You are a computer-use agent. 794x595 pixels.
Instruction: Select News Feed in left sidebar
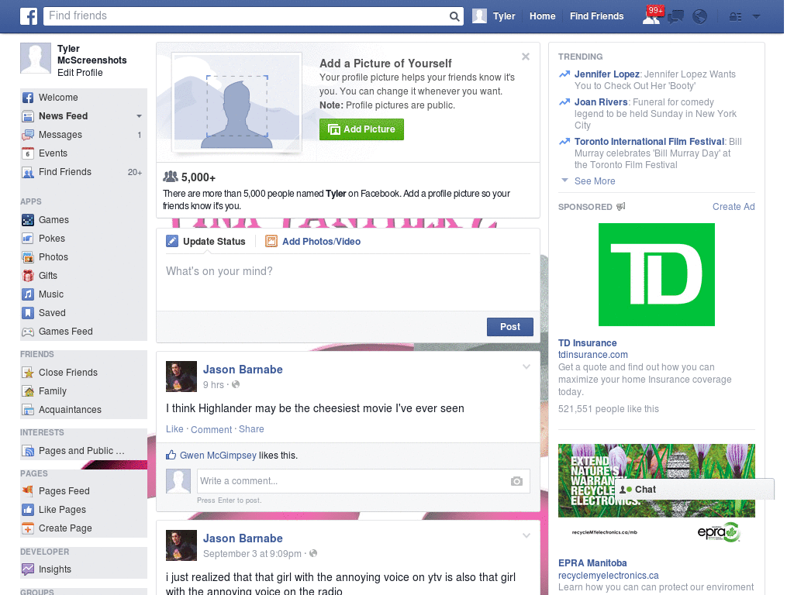coord(64,116)
